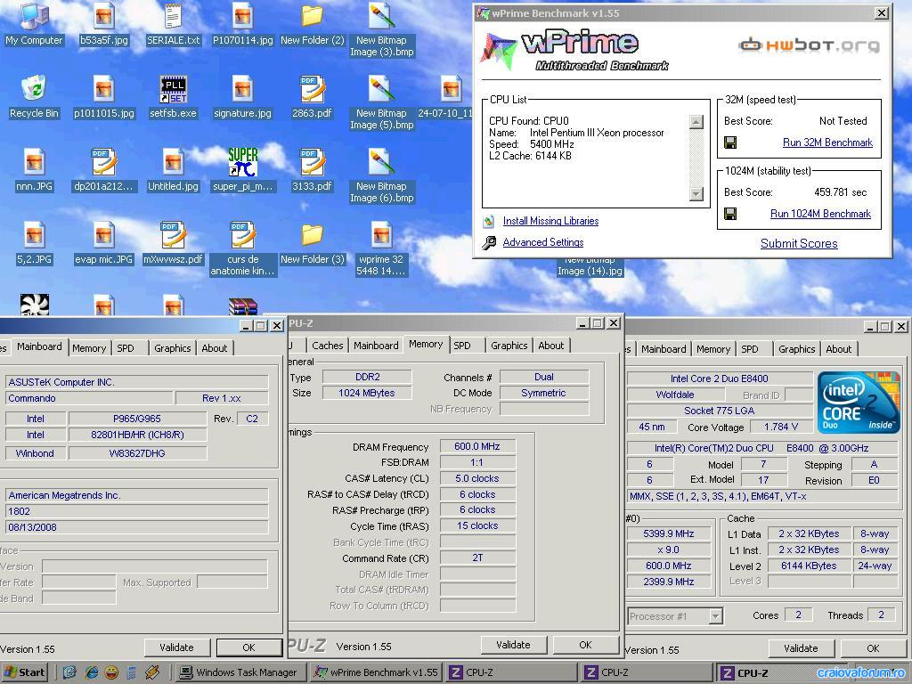Screen dimensions: 912x684
Task: Click the Submit Scores link
Action: point(799,244)
